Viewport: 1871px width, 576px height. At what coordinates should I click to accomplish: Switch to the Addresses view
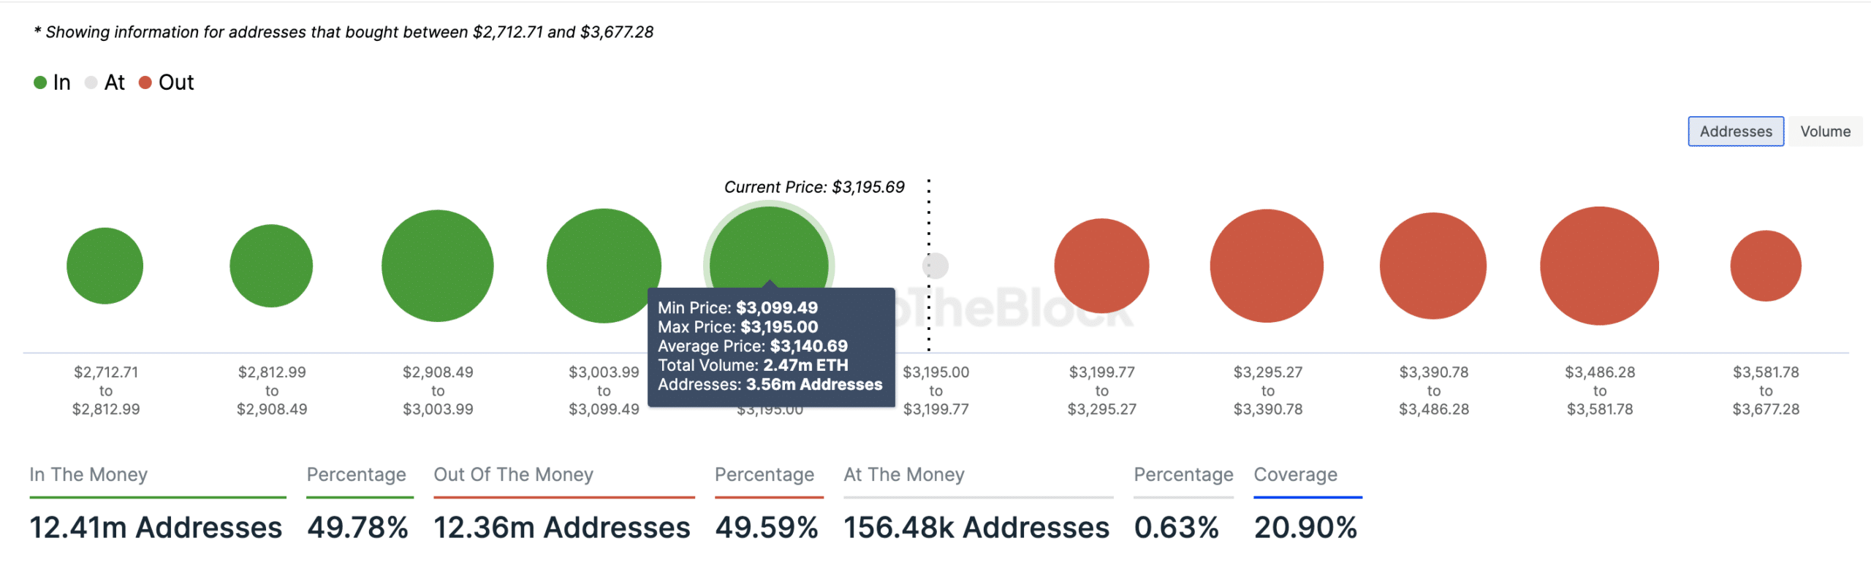[x=1735, y=131]
